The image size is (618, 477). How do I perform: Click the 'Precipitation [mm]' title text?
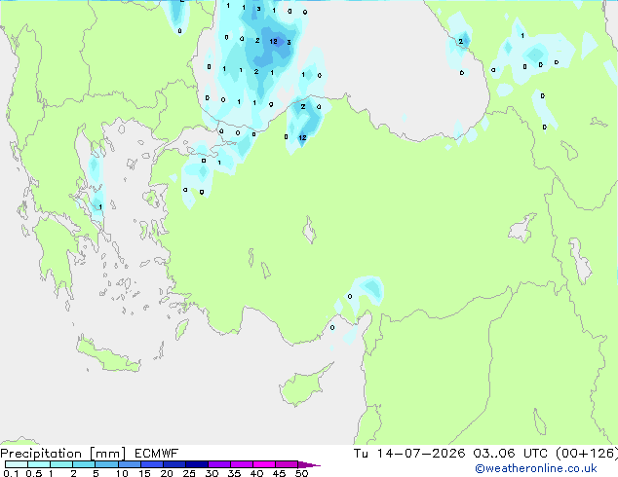63,454
